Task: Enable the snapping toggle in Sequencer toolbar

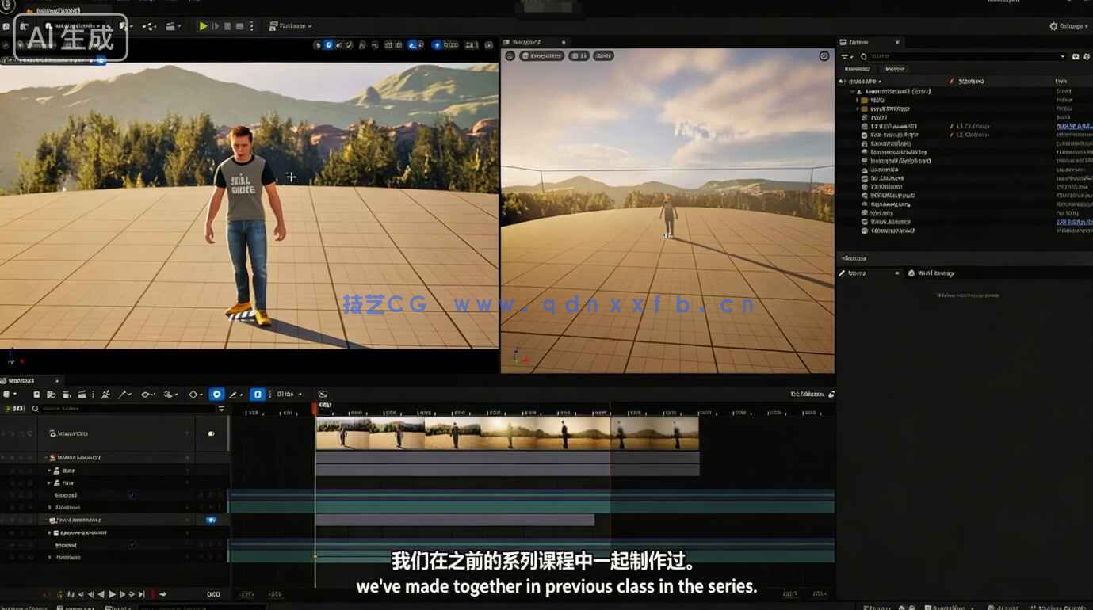Action: (216, 394)
